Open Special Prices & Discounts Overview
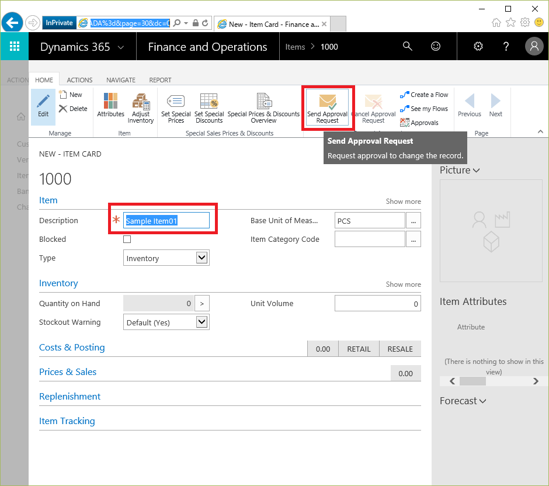Screen dimensions: 549x486 pos(263,108)
